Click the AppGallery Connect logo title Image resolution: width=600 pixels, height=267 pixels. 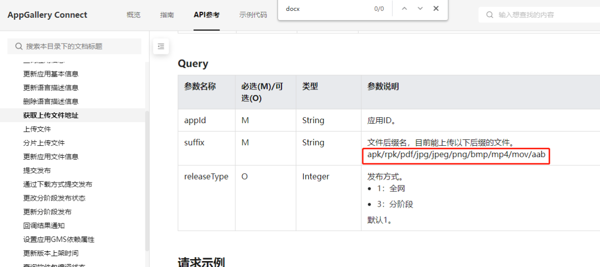(x=47, y=15)
